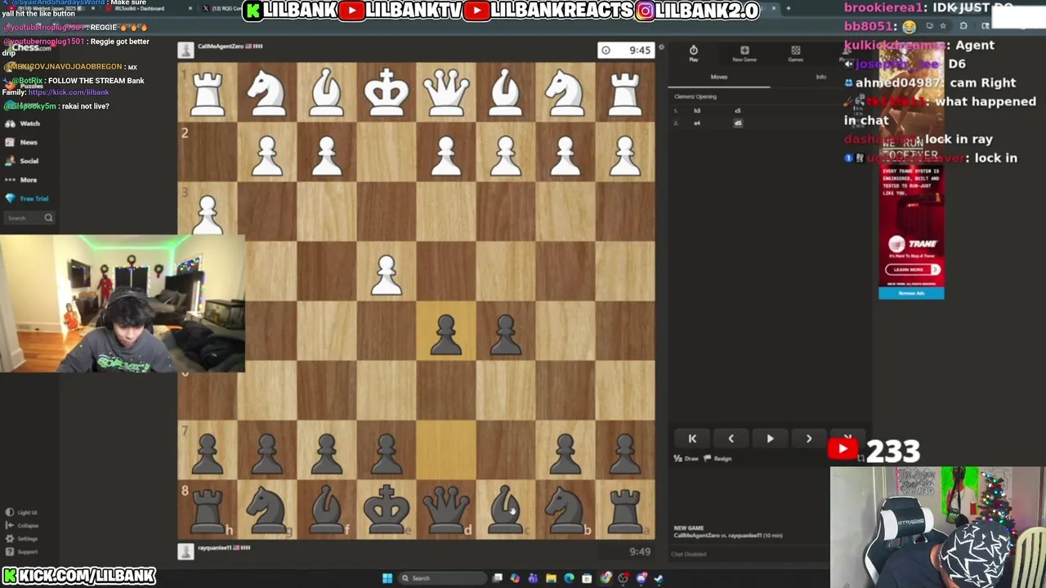Screen dimensions: 1046x588
Task: Click the bottom clock showing 9:49
Action: tap(641, 552)
